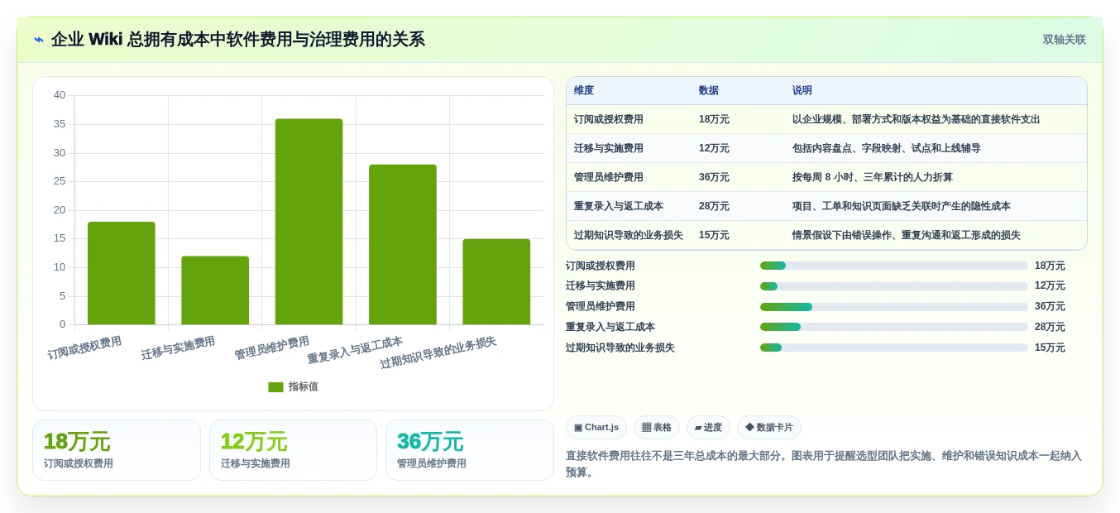Viewport: 1120px width, 513px height.
Task: Click the description 包括内容盘点、字段映射
Action: [x=886, y=149]
